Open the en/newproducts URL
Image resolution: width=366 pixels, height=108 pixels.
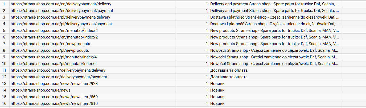pyautogui.click(x=50, y=44)
